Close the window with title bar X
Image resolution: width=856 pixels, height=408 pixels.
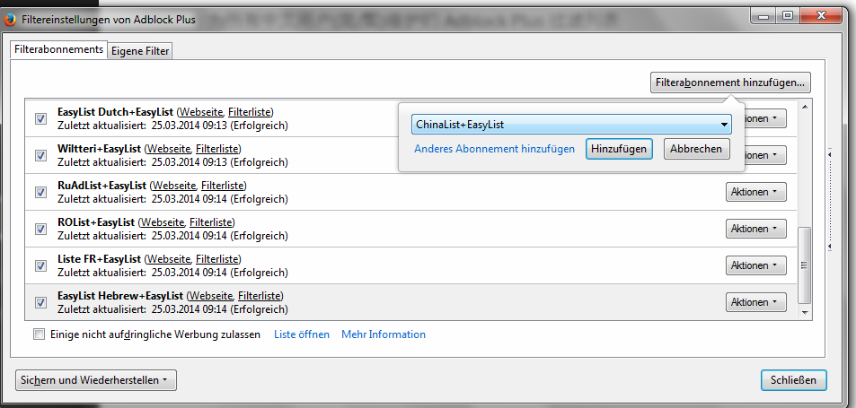[820, 16]
